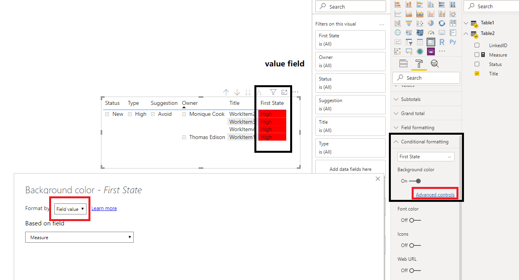Check the Status field checkbox

tap(477, 64)
